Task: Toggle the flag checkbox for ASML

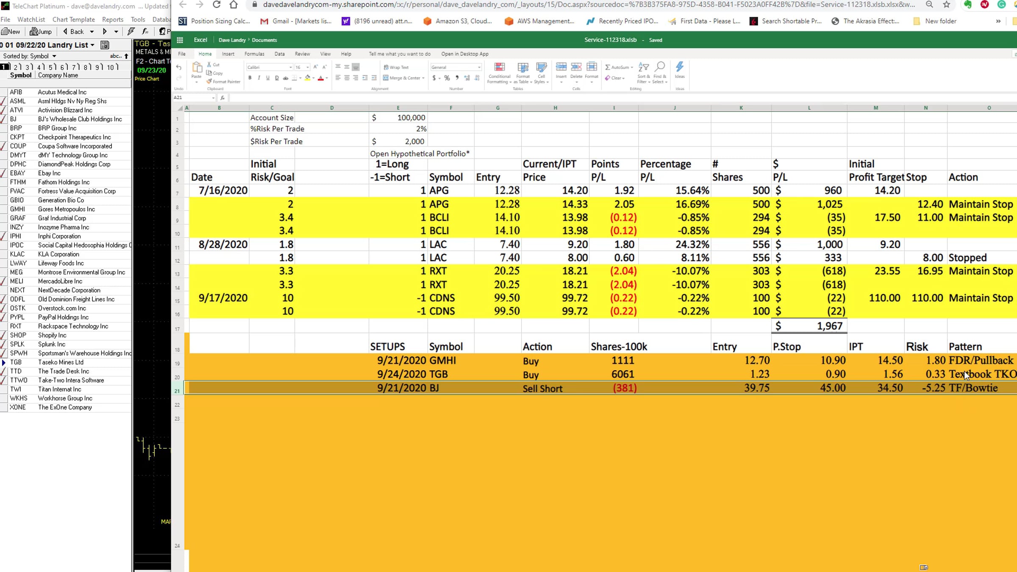Action: point(3,101)
